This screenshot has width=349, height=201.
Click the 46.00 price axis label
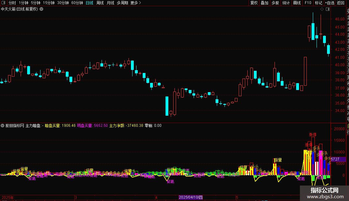tap(340, 19)
